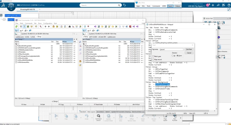The width and height of the screenshot is (231, 125).
Task: Click the red icon in Total Commander toolbar
Action: [130, 27]
